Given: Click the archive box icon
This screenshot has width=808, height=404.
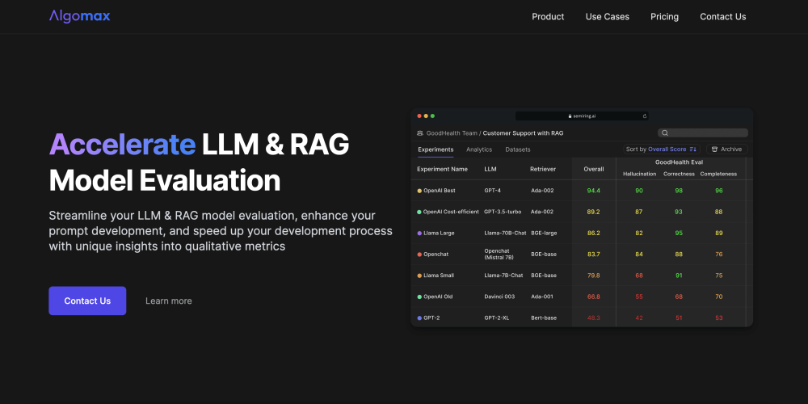Looking at the screenshot, I should coord(714,149).
